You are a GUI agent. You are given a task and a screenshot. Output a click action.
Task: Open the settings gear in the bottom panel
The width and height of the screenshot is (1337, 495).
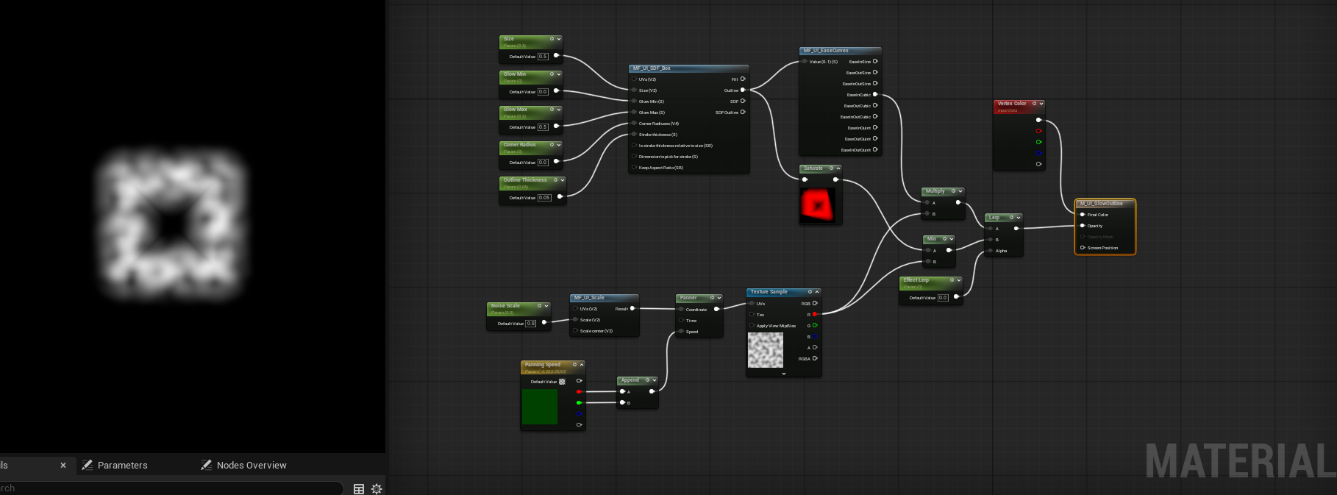coord(377,489)
